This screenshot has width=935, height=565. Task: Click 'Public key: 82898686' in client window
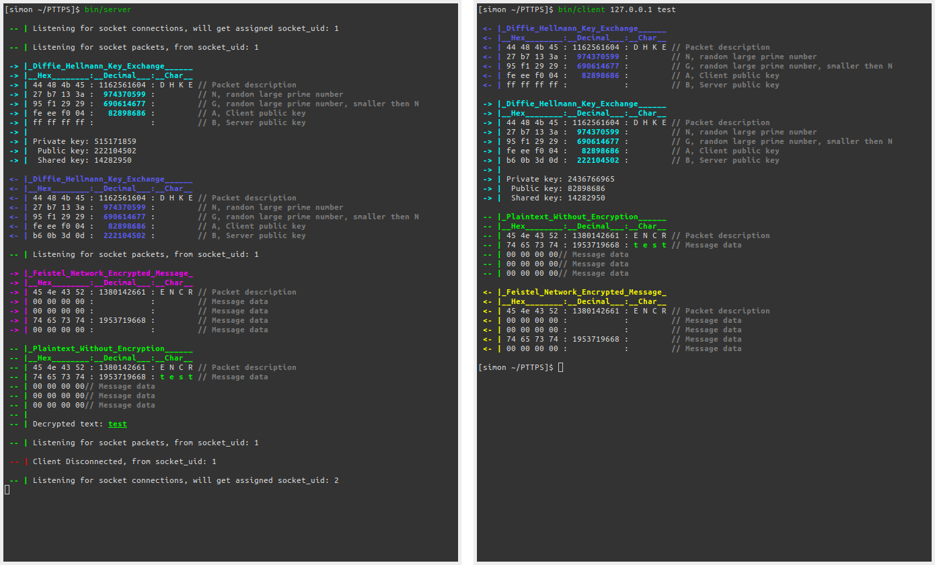click(x=558, y=189)
